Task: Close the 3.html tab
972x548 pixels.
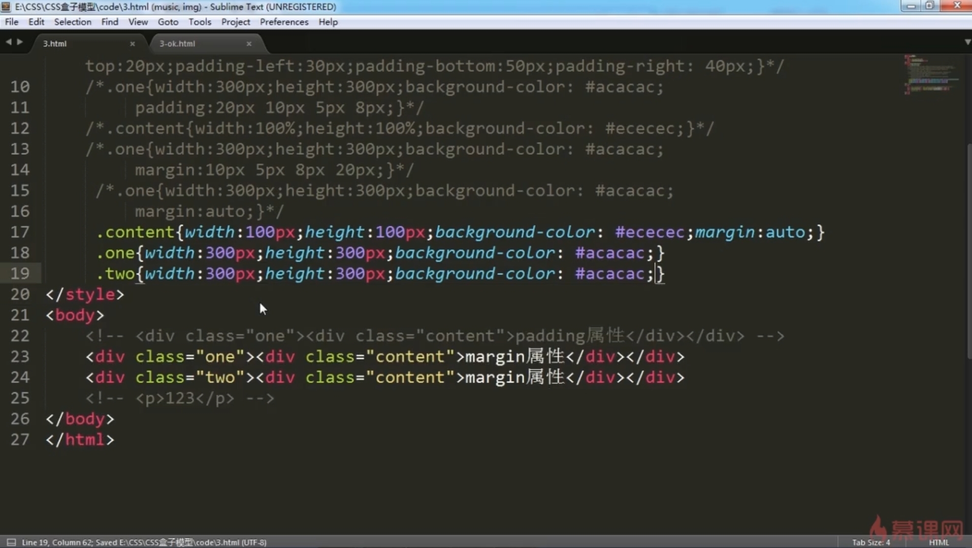Action: (x=133, y=44)
